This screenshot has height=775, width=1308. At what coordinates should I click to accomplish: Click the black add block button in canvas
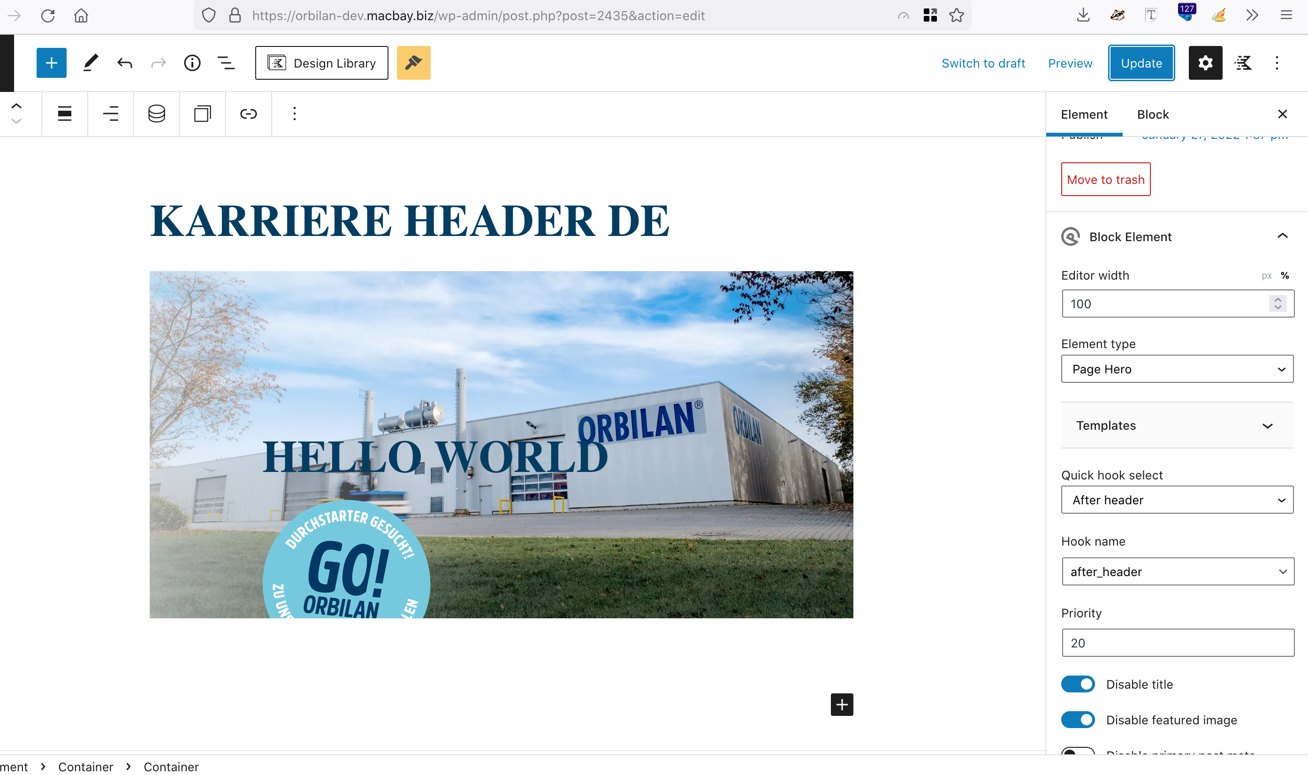coord(842,705)
